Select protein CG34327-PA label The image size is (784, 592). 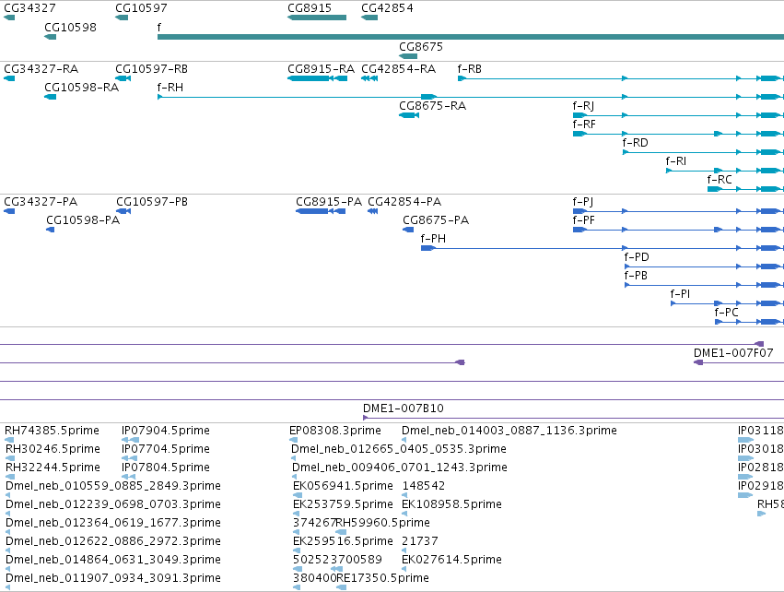tap(41, 202)
